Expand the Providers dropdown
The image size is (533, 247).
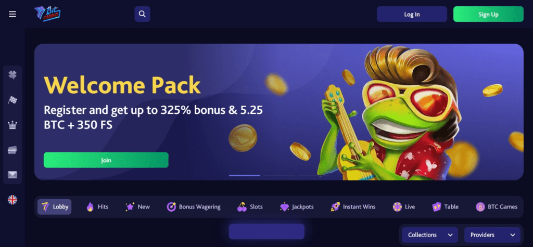(492, 235)
